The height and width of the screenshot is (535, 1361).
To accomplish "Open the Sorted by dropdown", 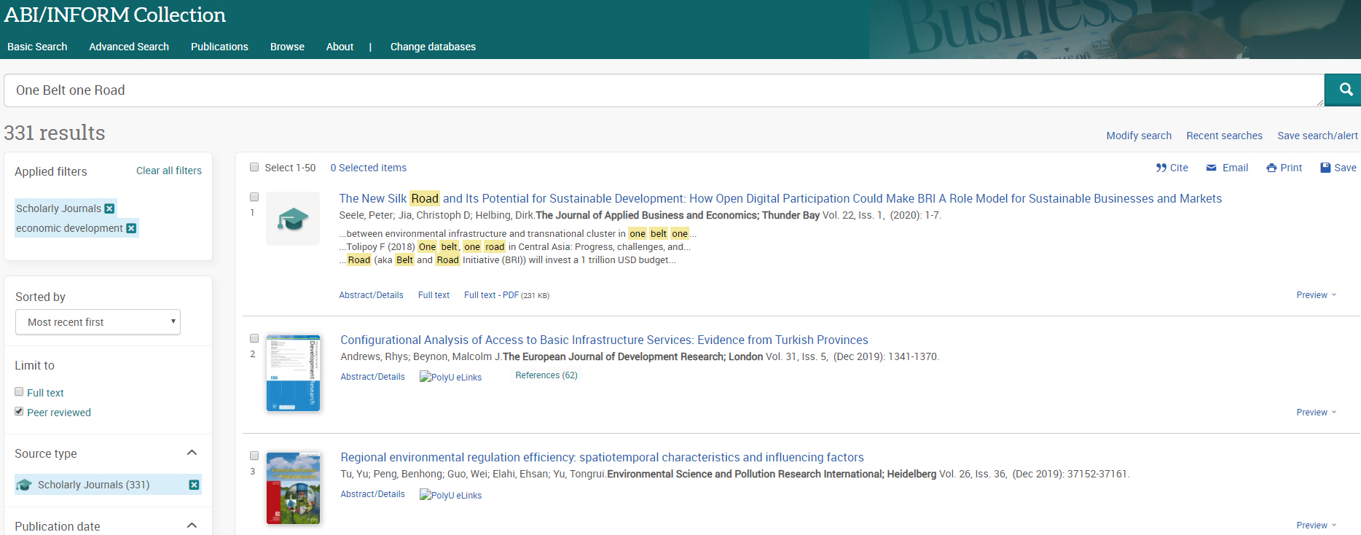I will click(x=98, y=322).
